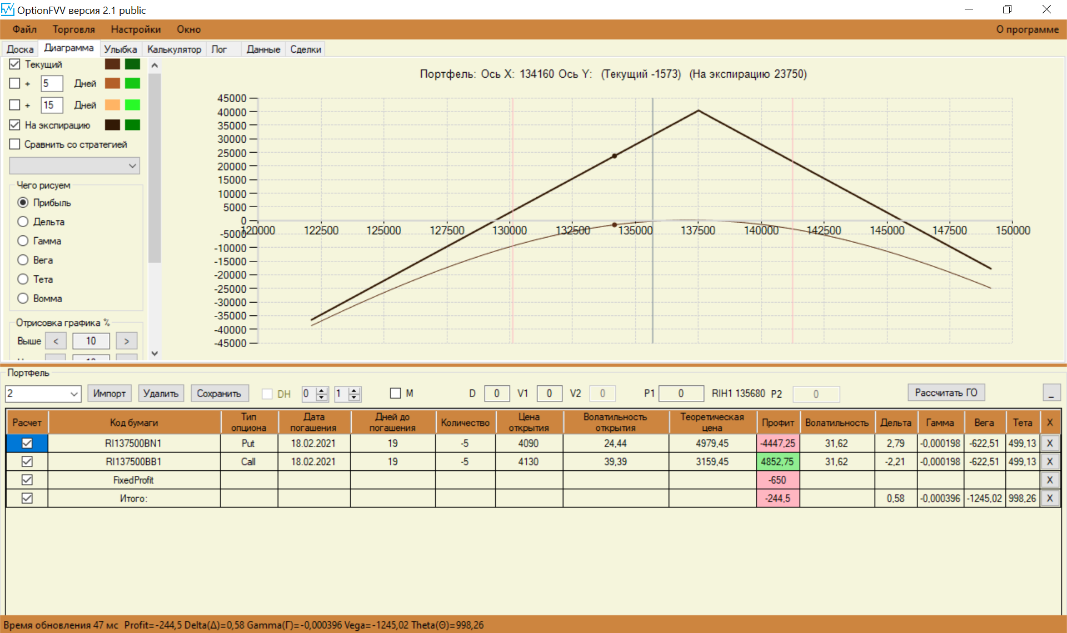This screenshot has height=633, width=1067.
Task: Click the P1 input field
Action: coord(681,393)
